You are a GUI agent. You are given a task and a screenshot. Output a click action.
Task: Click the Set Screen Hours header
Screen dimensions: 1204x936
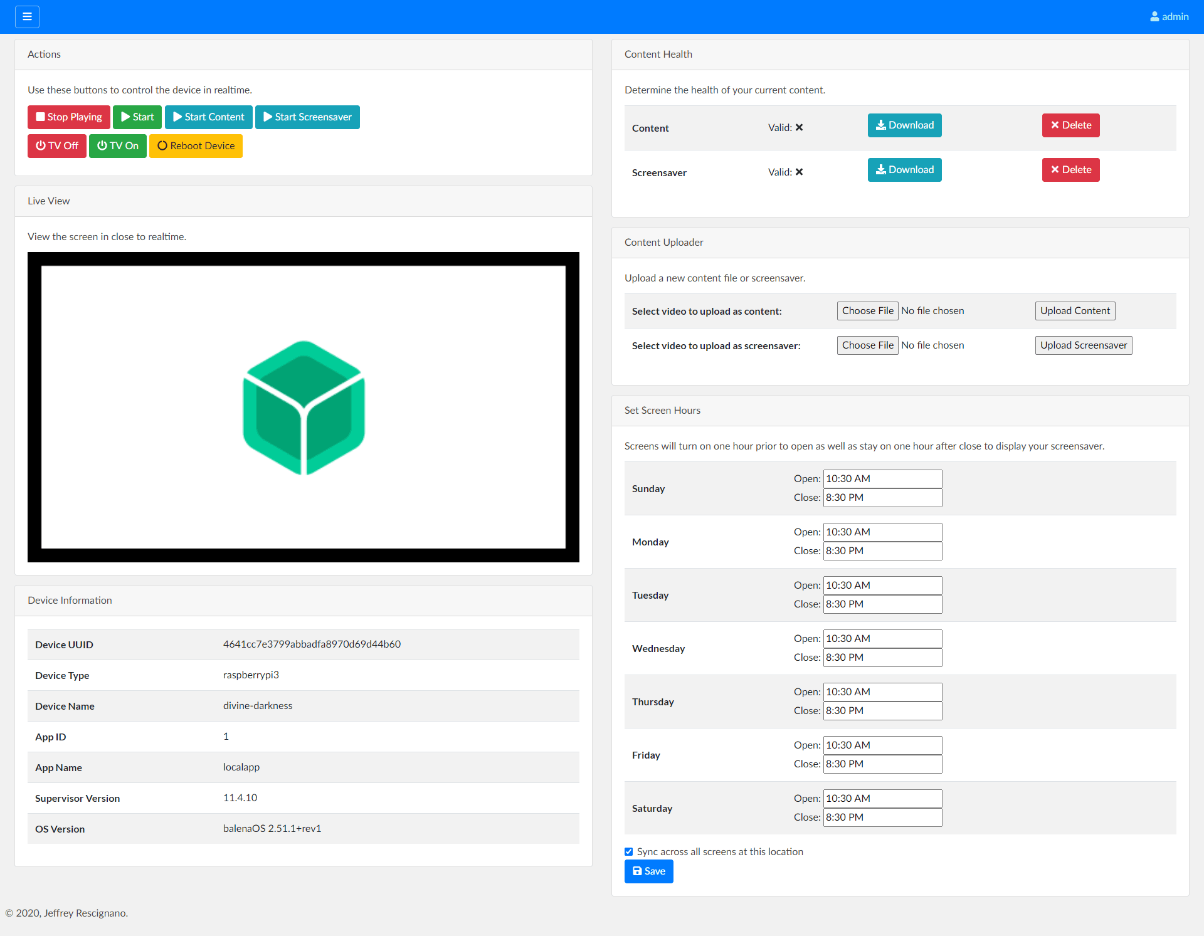click(x=900, y=411)
